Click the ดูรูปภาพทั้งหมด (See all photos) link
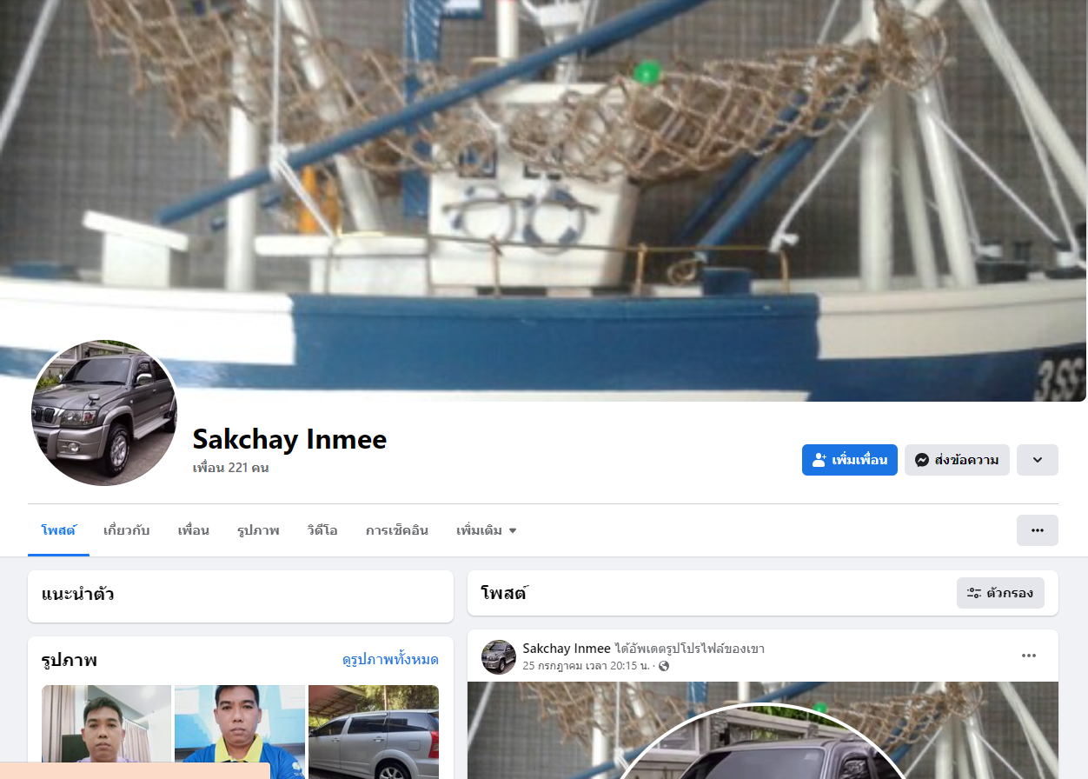This screenshot has height=779, width=1088. 390,660
